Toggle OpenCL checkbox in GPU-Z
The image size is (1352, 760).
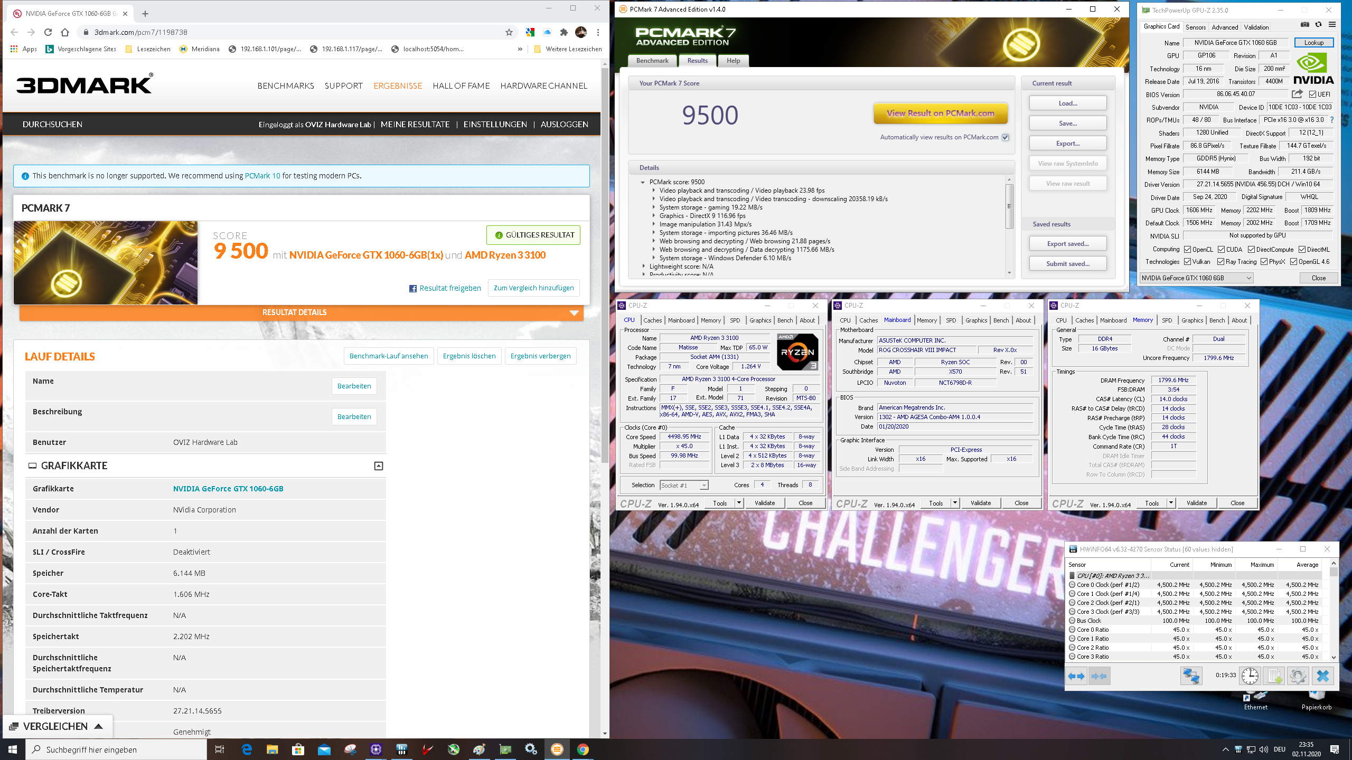[1187, 250]
